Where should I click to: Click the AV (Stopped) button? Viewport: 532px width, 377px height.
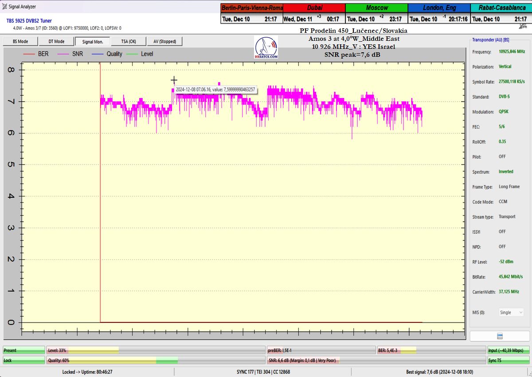pos(164,41)
